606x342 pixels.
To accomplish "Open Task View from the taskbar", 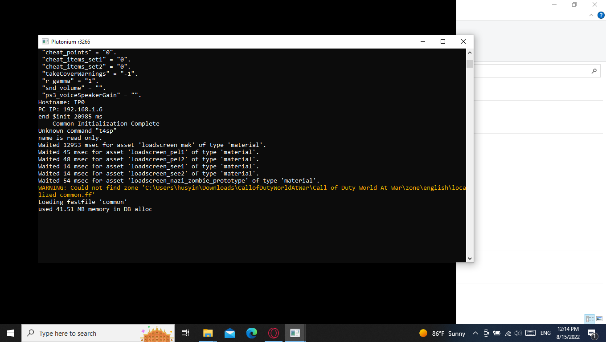I will pyautogui.click(x=185, y=333).
